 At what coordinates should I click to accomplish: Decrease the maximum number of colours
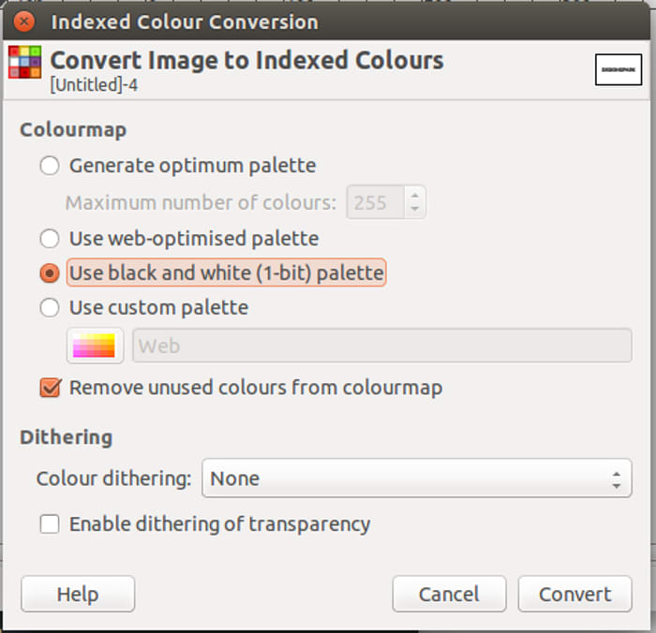pyautogui.click(x=415, y=209)
